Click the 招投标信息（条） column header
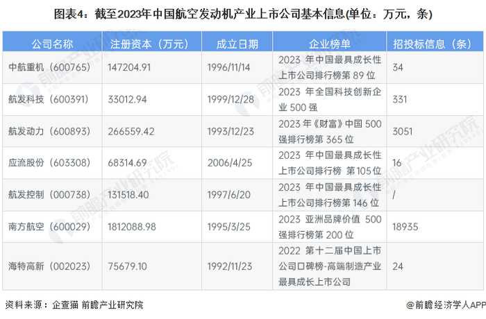Screen dimensions: 486x319 [x=433, y=44]
